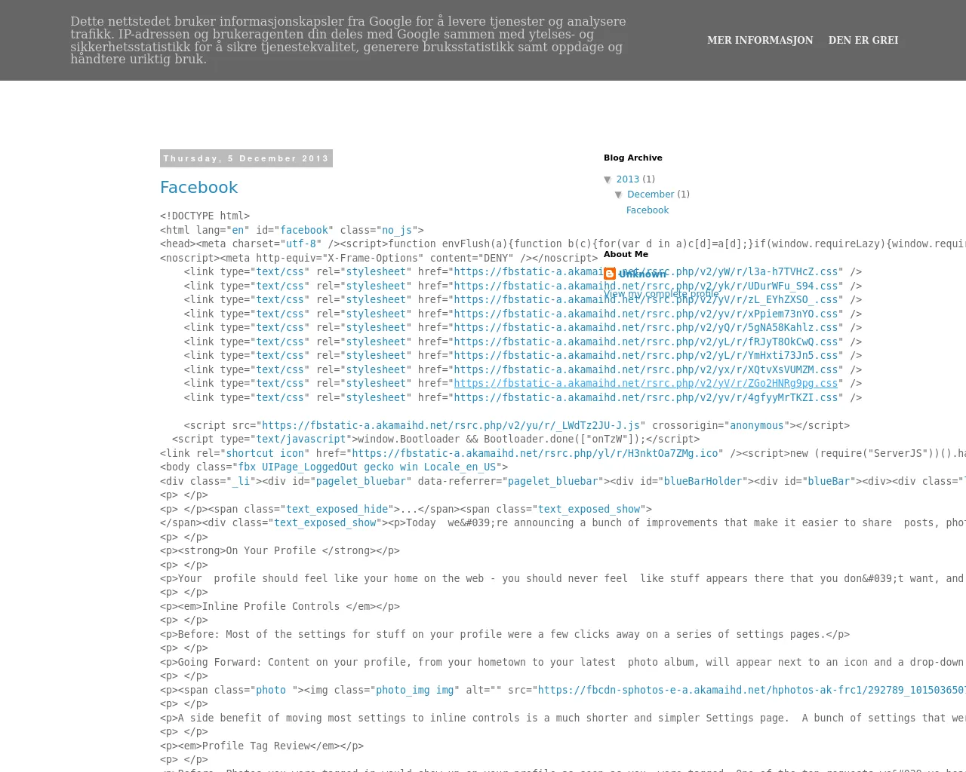
Task: Open the 4gfyyMrTKZI.css stylesheet URL
Action: [646, 397]
